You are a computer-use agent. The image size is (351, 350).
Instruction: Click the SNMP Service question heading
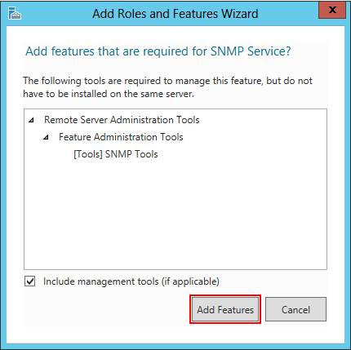[158, 51]
